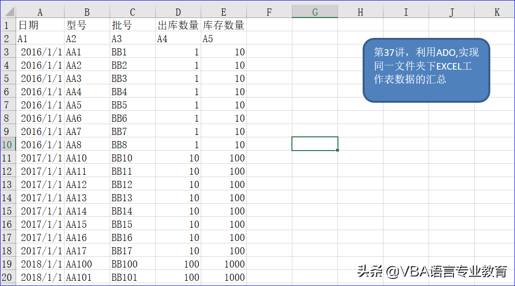Click cell containing A4 text
The image size is (515, 286).
pos(178,38)
